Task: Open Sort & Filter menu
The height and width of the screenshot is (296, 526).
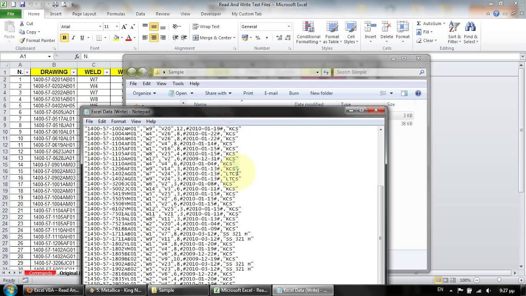Action: [454, 32]
